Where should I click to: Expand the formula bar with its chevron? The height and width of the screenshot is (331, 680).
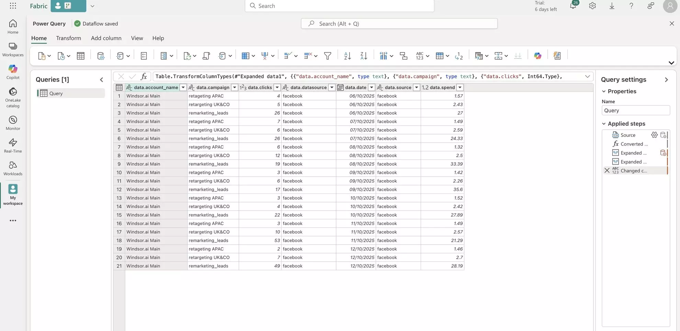pos(588,76)
